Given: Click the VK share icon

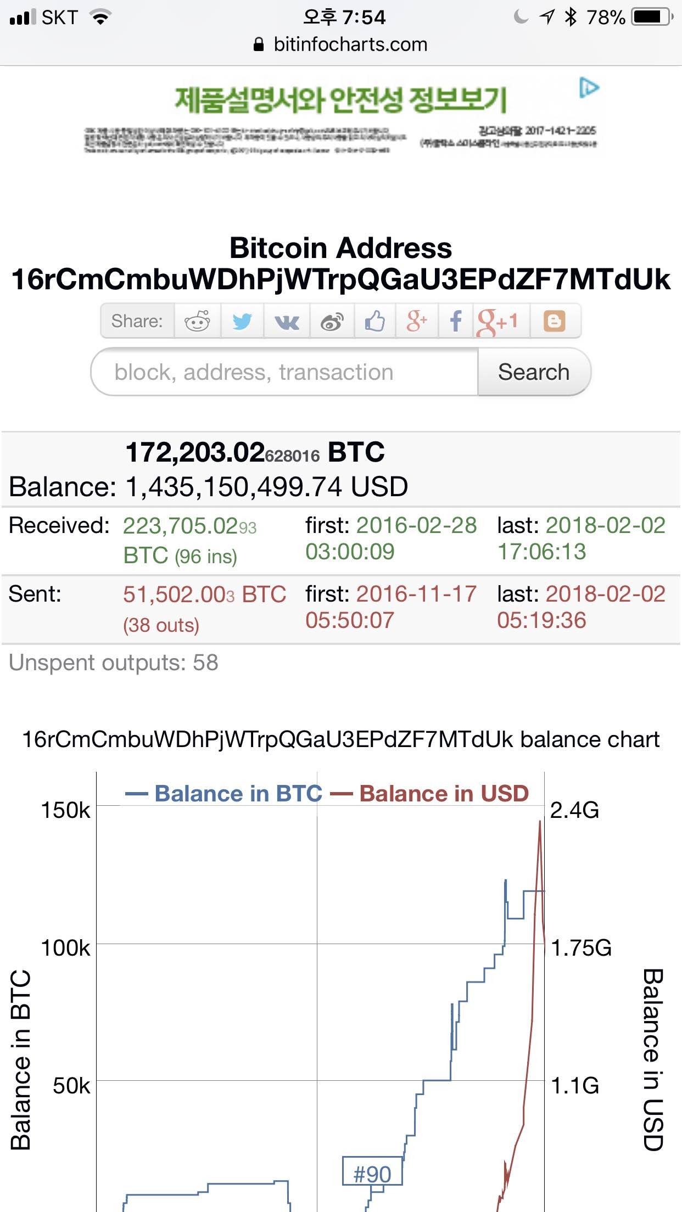Looking at the screenshot, I should [x=287, y=321].
